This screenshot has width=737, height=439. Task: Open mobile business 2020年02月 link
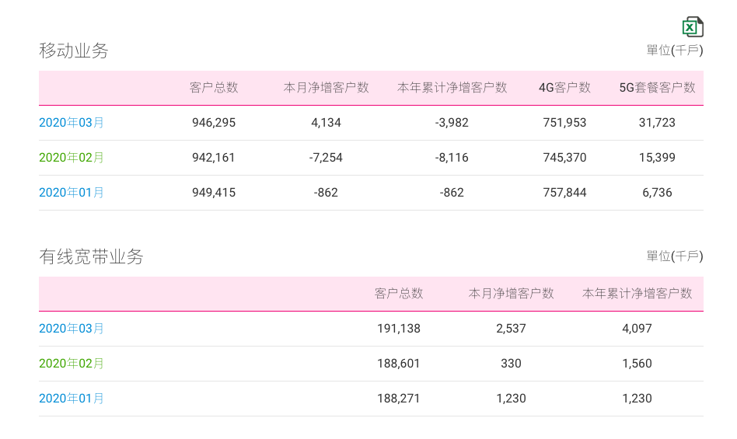click(72, 157)
